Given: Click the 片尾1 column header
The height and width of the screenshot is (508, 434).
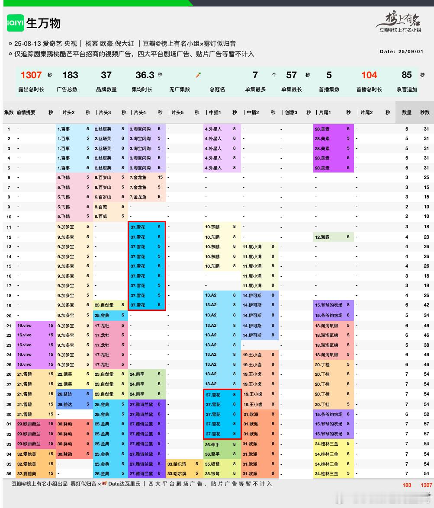Looking at the screenshot, I should coord(325,112).
